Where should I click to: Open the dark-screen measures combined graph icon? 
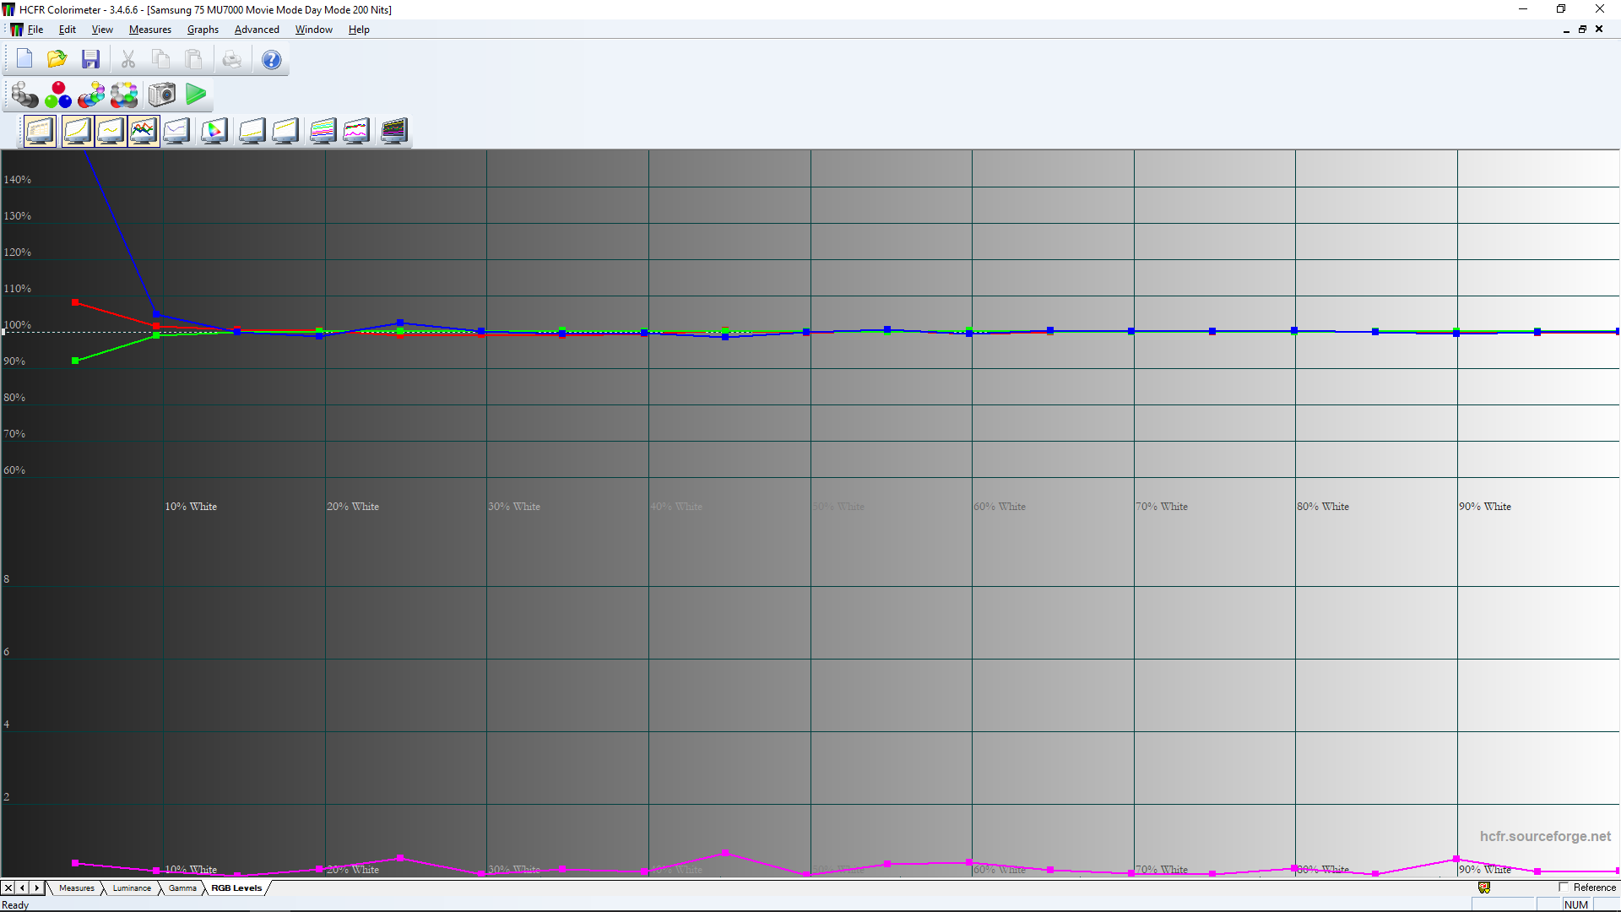393,131
